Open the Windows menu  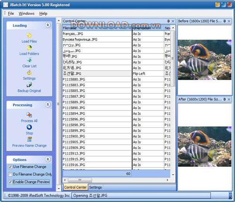[26, 14]
